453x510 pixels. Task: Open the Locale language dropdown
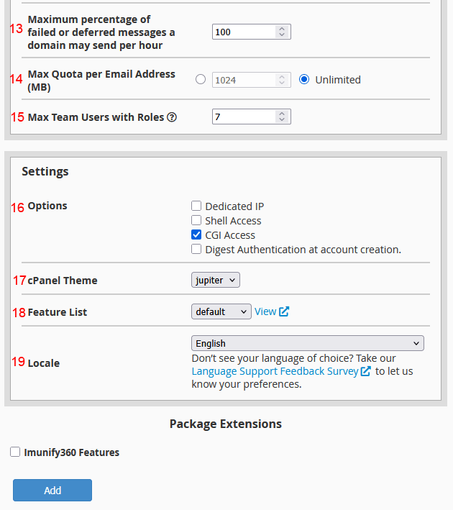coord(307,343)
